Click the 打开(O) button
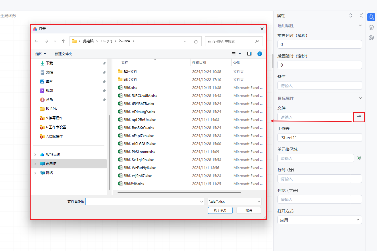 (x=220, y=210)
